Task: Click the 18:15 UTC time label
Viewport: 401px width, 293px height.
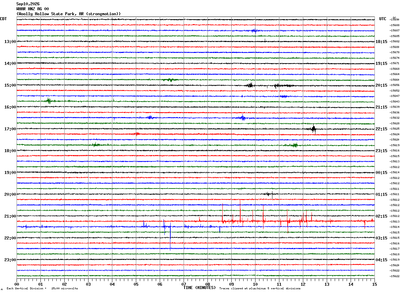Action: point(381,42)
